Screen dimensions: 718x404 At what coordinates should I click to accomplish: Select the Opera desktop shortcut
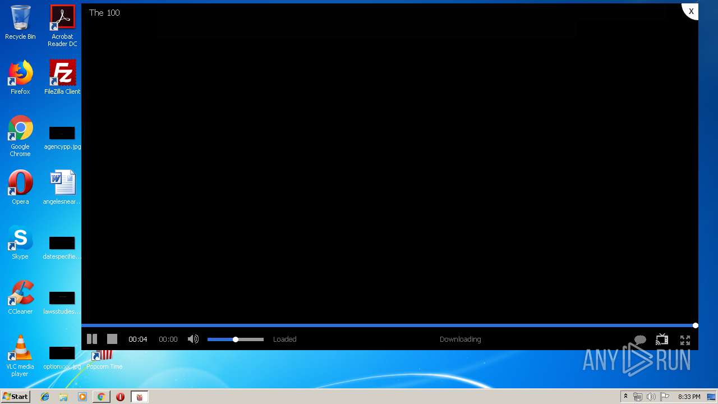click(x=20, y=187)
